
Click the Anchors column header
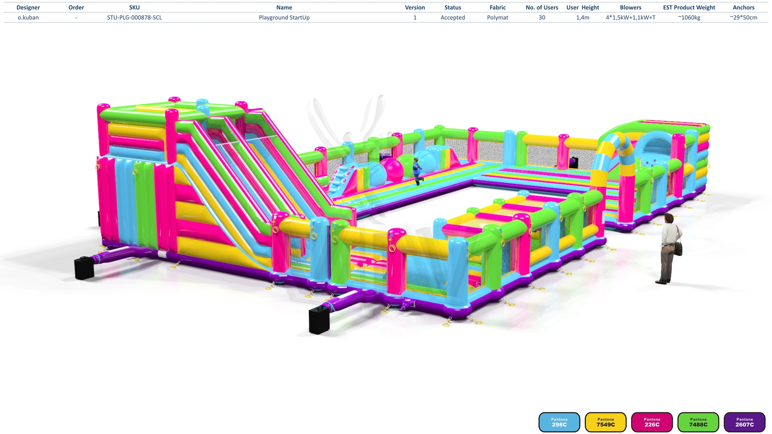click(x=743, y=8)
